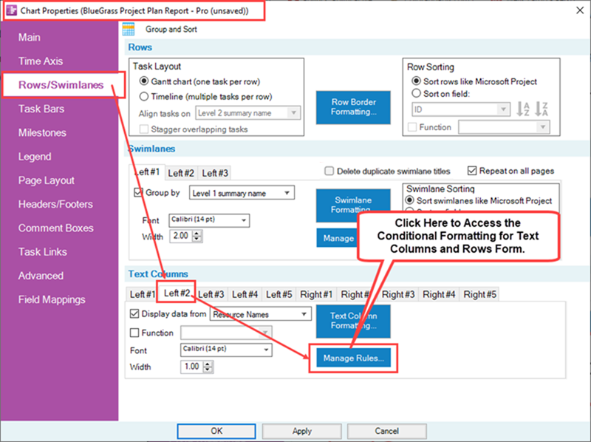Open Advanced settings page
591x442 pixels.
(41, 276)
